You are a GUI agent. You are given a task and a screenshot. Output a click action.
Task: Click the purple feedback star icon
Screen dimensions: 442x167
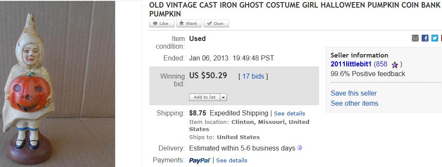pyautogui.click(x=395, y=65)
